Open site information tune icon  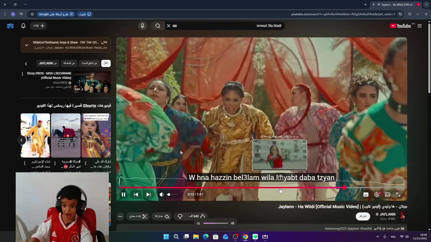(x=400, y=14)
